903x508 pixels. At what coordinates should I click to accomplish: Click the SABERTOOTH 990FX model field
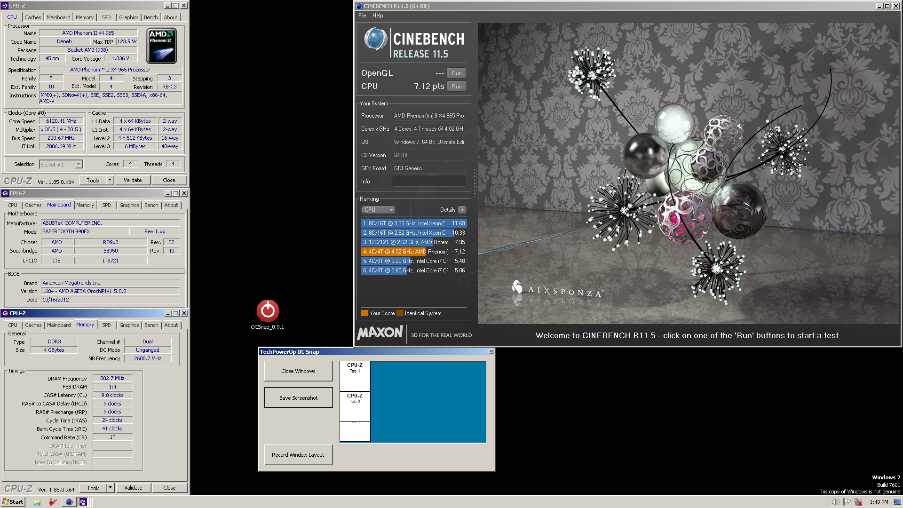pyautogui.click(x=85, y=231)
